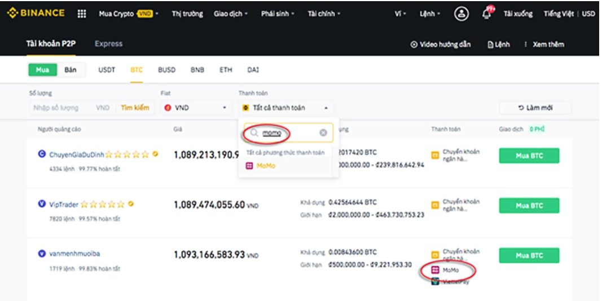Click the VND flag icon in Fiat selector
This screenshot has height=301, width=602.
tap(168, 108)
